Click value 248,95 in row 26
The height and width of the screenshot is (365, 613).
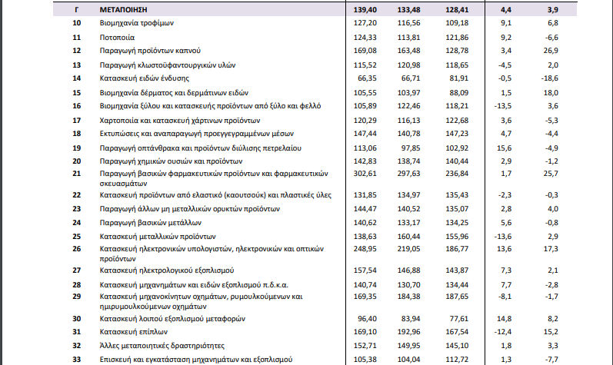tap(365, 249)
